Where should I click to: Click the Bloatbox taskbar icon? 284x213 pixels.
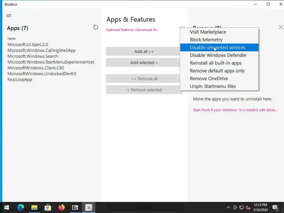(x=89, y=207)
